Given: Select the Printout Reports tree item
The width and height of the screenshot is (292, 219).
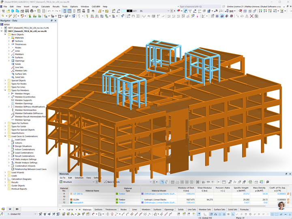Looking at the screenshot, I should coord(19,189).
